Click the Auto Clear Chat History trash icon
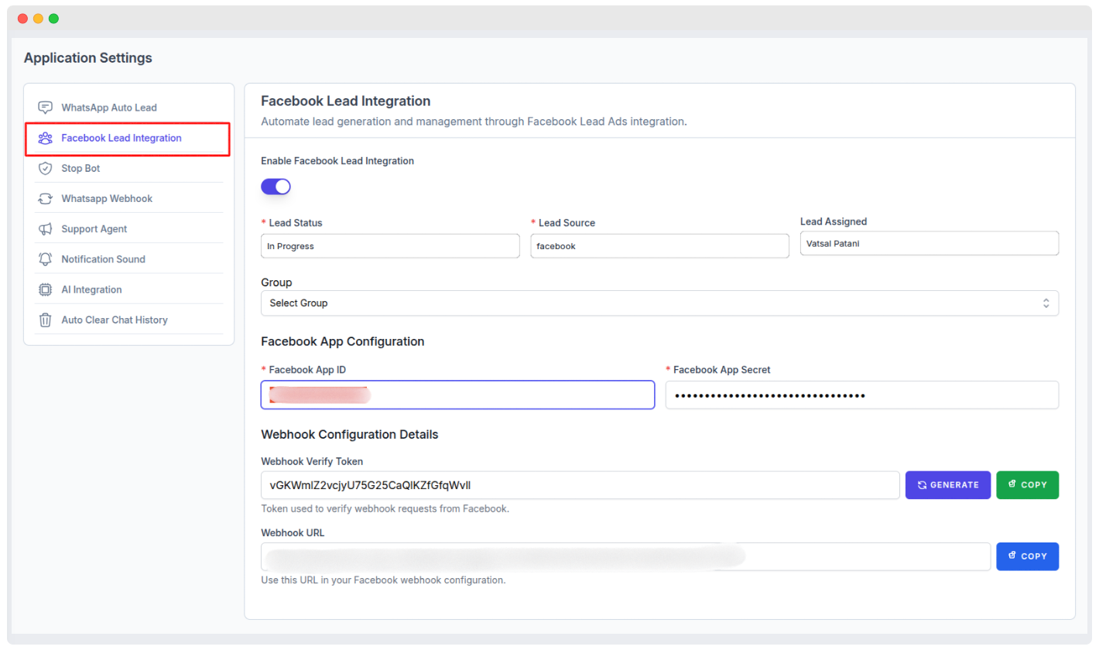The height and width of the screenshot is (650, 1099). (x=45, y=320)
